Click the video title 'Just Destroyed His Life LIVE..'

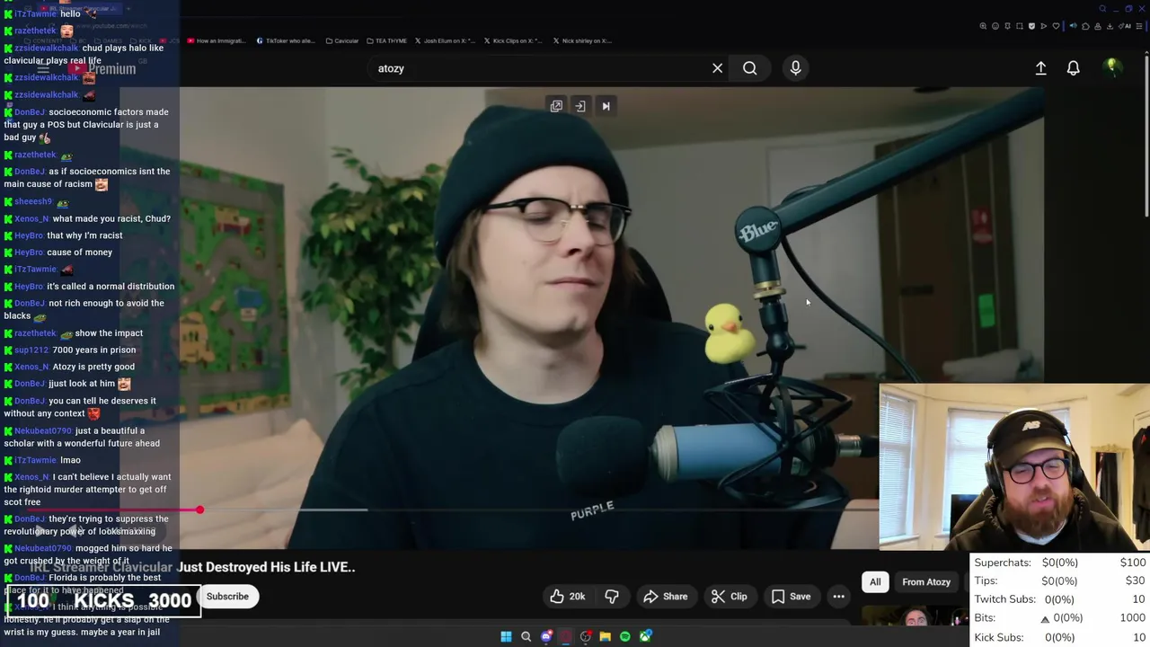coord(266,567)
